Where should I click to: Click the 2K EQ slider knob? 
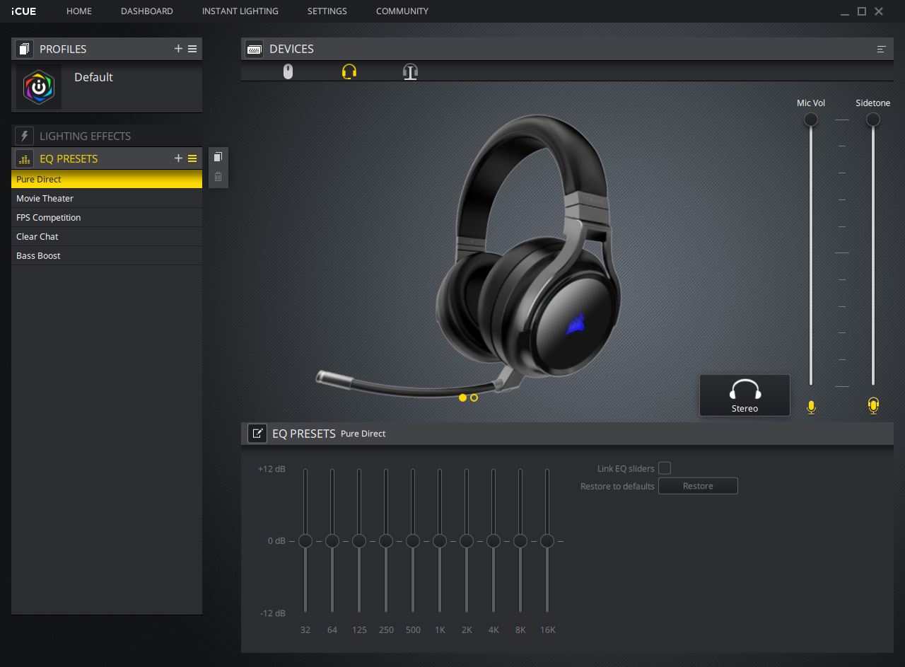click(x=467, y=541)
